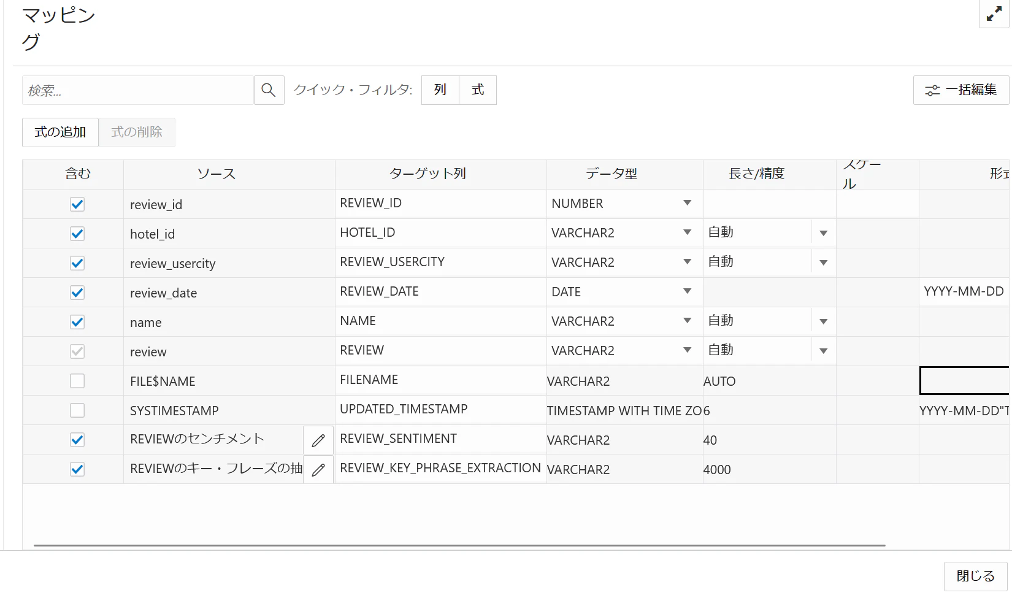
Task: Open the data type dropdown for REVIEW_DATE
Action: pos(688,291)
